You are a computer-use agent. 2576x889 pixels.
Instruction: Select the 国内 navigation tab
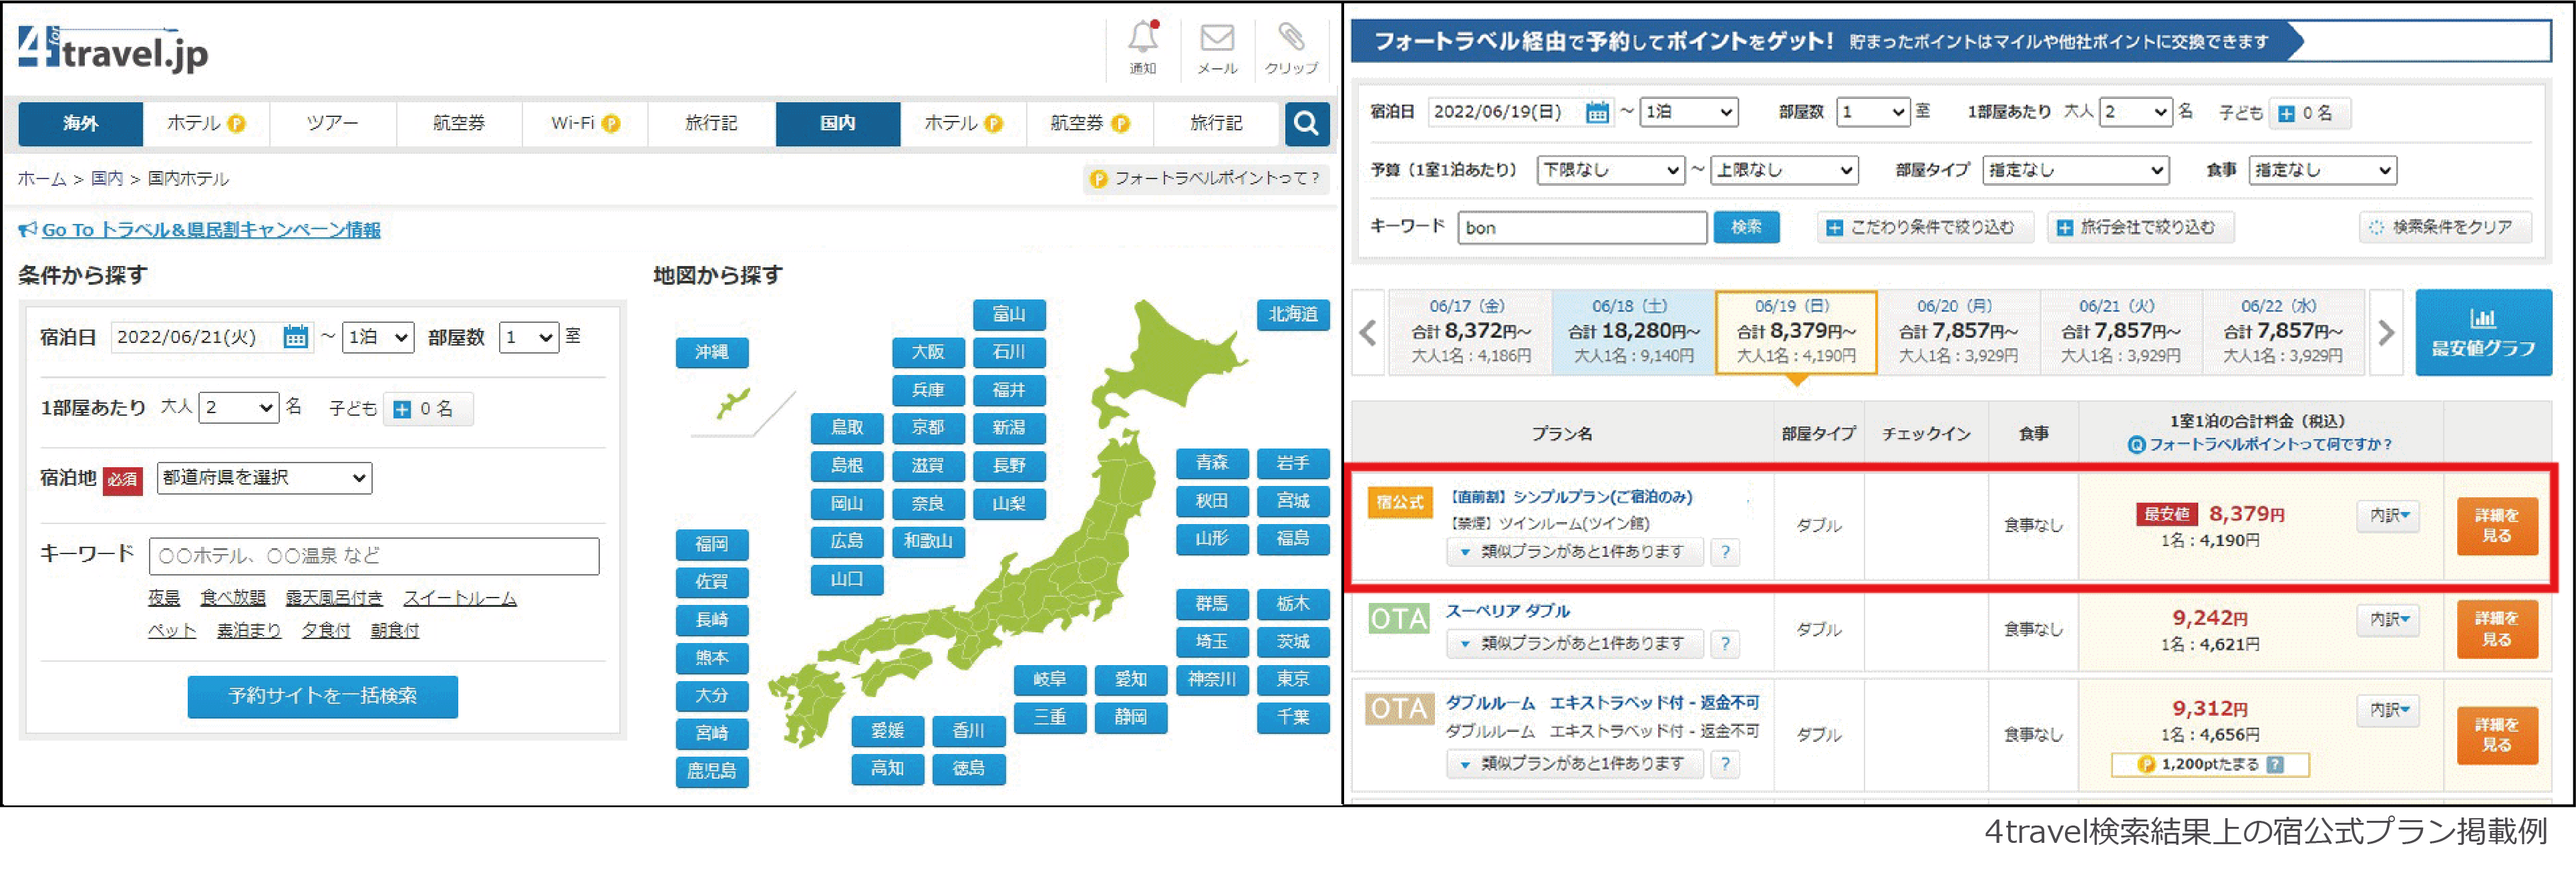(x=837, y=124)
